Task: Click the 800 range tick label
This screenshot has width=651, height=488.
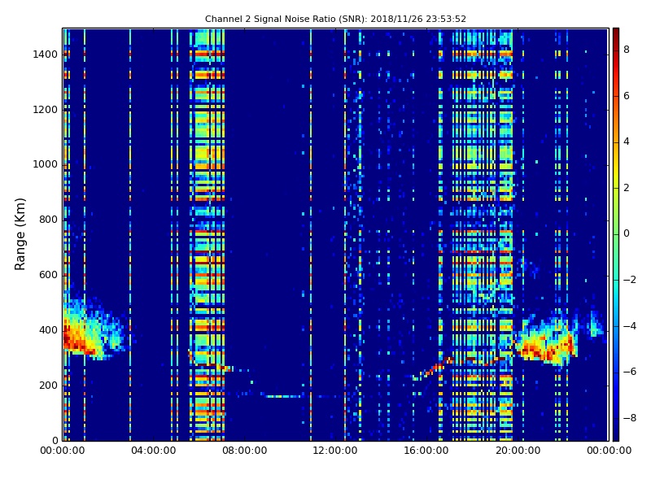Action: pyautogui.click(x=48, y=220)
